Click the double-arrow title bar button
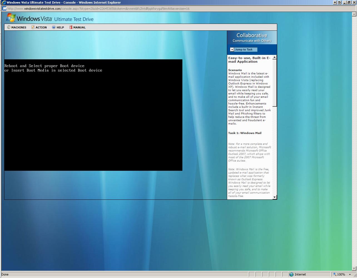This screenshot has width=357, height=278. coord(335,3)
